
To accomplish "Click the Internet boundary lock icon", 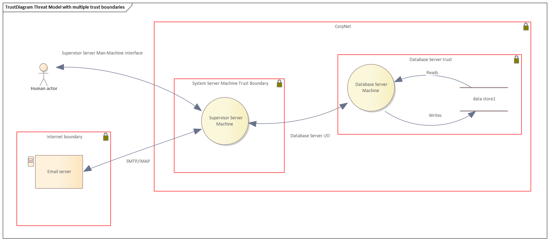I will [106, 137].
